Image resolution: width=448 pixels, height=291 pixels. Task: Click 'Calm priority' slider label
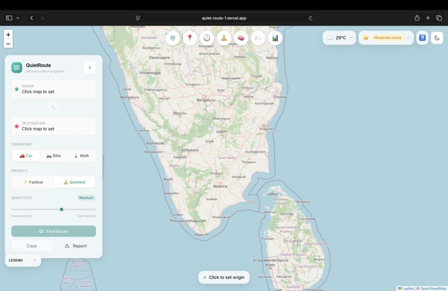click(x=87, y=216)
